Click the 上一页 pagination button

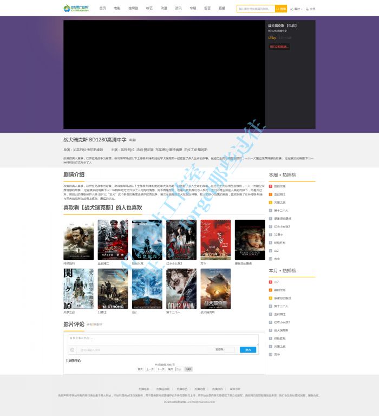pos(150,369)
